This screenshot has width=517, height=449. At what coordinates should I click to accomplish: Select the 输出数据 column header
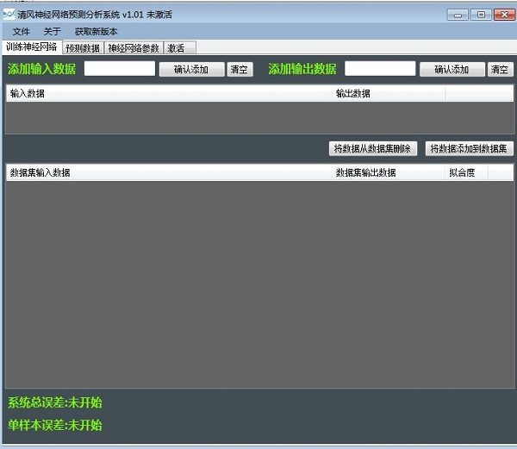pos(389,94)
